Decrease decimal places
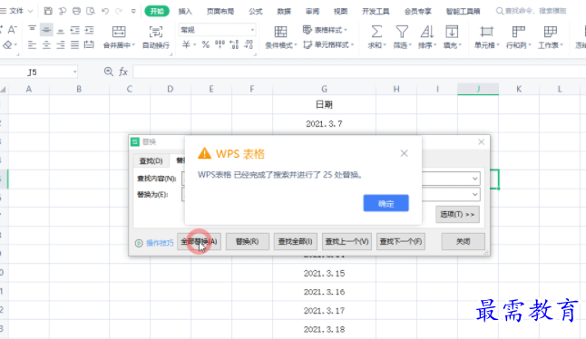 pos(249,44)
